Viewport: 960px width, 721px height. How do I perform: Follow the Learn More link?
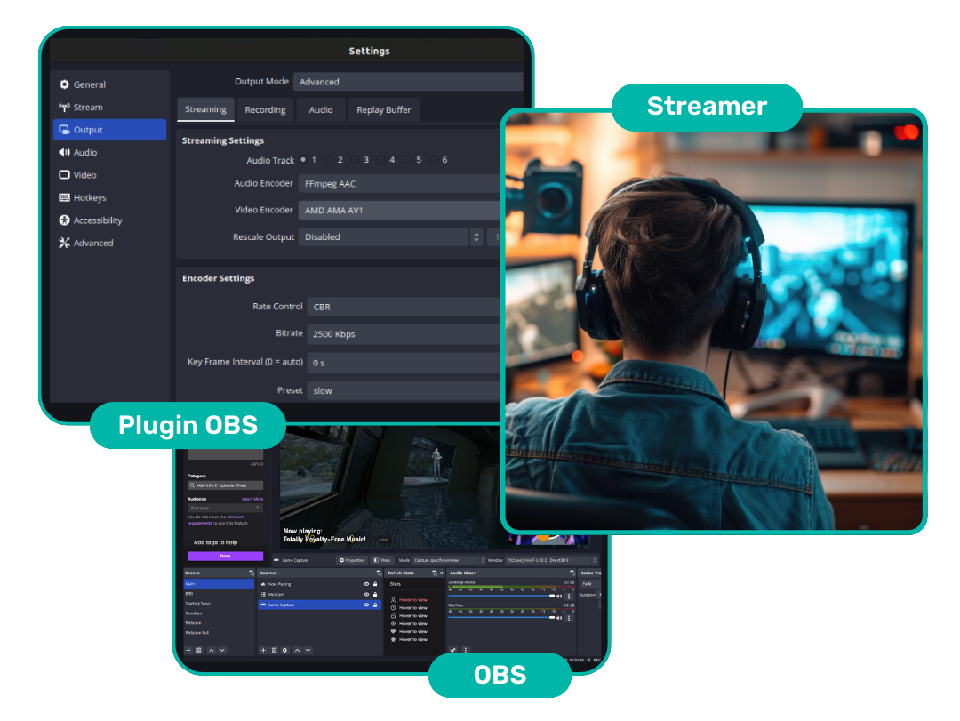[x=252, y=499]
